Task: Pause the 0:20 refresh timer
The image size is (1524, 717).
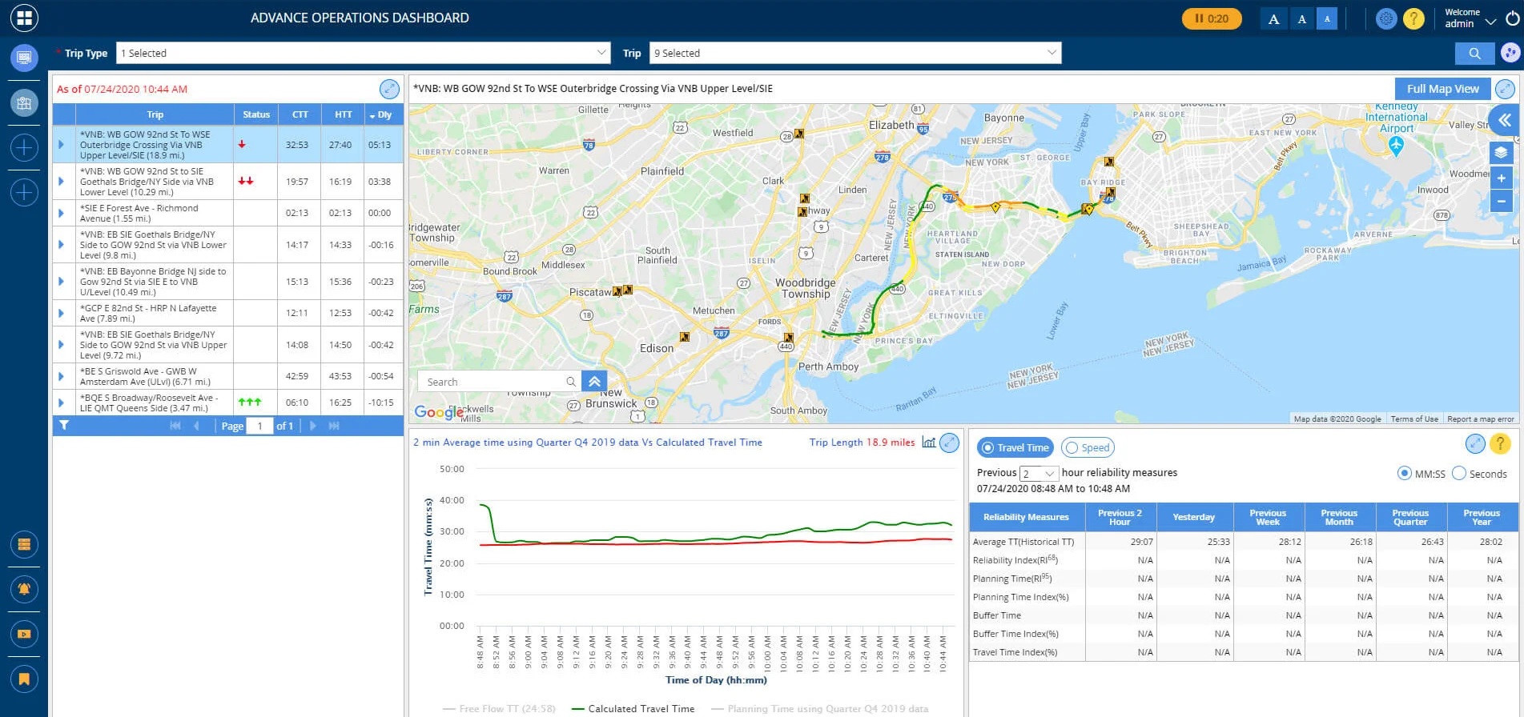Action: (x=1212, y=18)
